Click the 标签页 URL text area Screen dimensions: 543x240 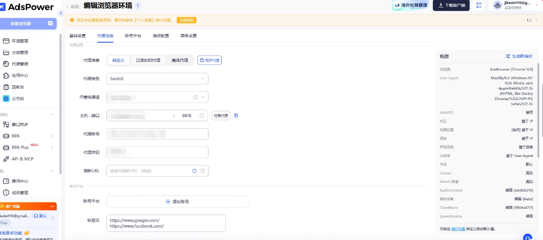[x=166, y=223]
